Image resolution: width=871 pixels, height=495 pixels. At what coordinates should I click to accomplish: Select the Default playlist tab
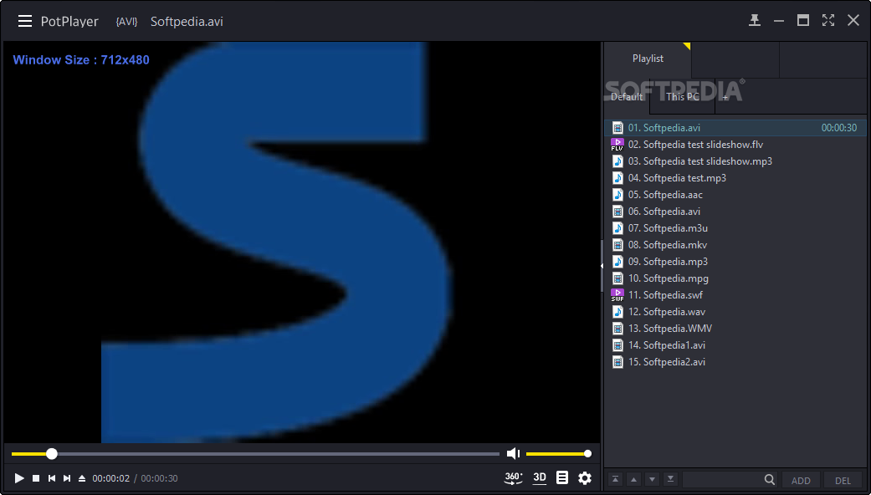pos(627,96)
